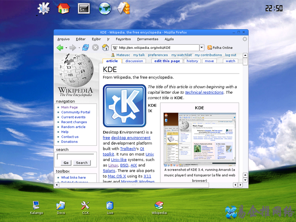This screenshot has height=222, width=296.
Task: Click the Wikipedia favicon in address bar
Action: [x=115, y=48]
